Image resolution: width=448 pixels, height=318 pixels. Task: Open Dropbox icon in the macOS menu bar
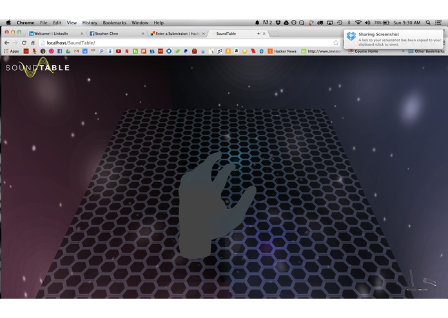click(278, 23)
